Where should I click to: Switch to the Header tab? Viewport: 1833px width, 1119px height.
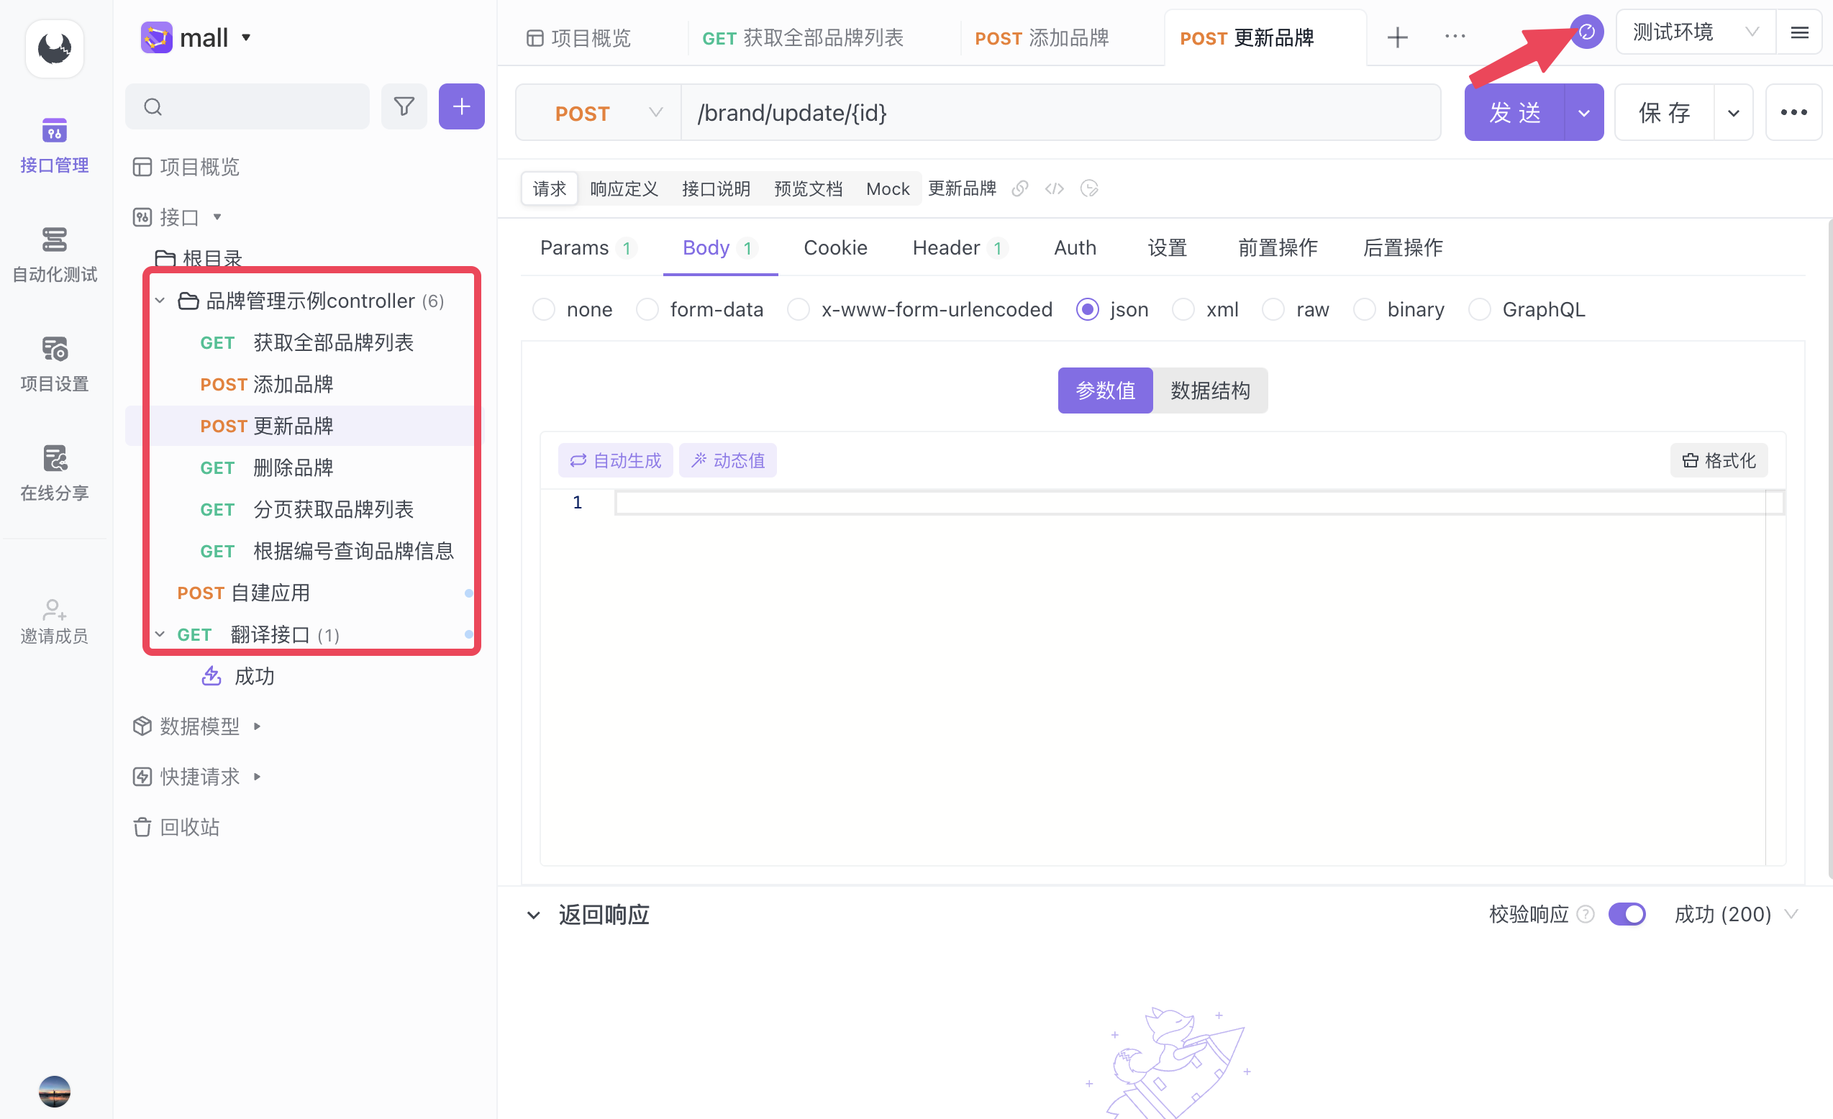pos(946,247)
